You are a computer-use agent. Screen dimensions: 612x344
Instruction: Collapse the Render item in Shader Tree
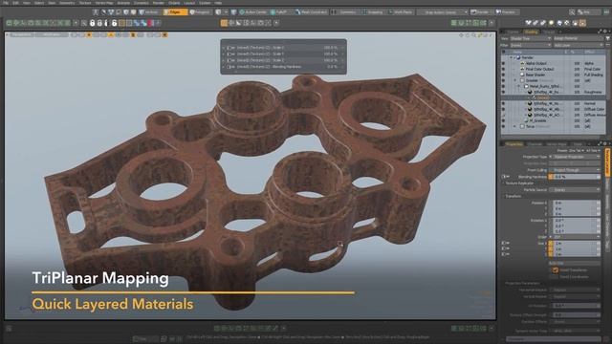[511, 57]
